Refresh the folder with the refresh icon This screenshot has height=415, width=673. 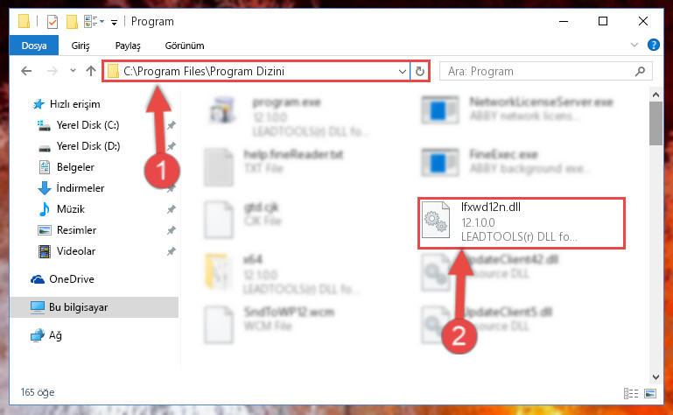420,71
